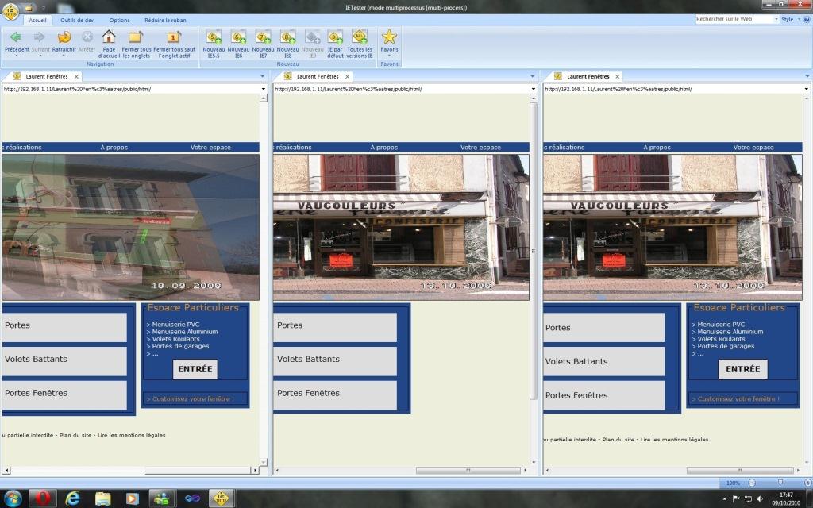The height and width of the screenshot is (508, 813).
Task: Select left pane Laurent Fenêtres tab
Action: click(46, 76)
